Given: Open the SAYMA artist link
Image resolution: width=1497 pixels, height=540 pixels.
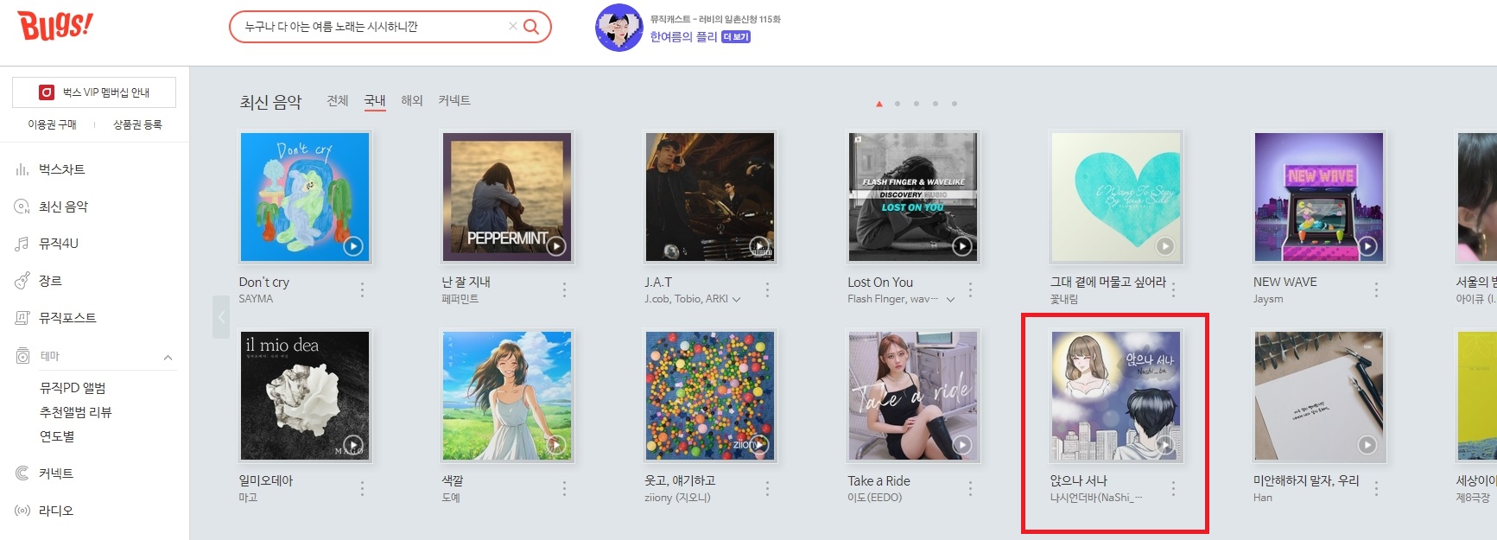Looking at the screenshot, I should (x=256, y=299).
